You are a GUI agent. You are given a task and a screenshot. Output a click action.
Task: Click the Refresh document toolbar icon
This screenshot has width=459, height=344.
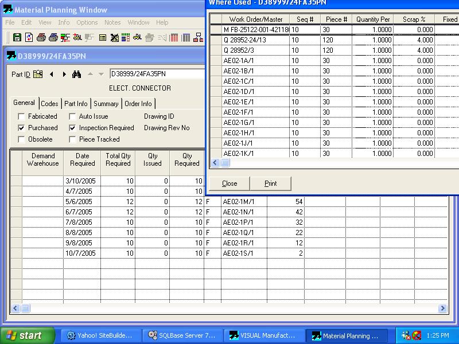point(29,38)
